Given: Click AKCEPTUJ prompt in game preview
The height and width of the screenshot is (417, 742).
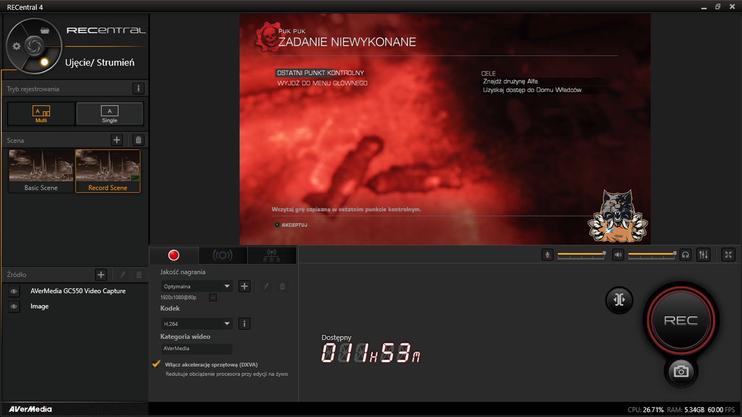Looking at the screenshot, I should point(291,225).
